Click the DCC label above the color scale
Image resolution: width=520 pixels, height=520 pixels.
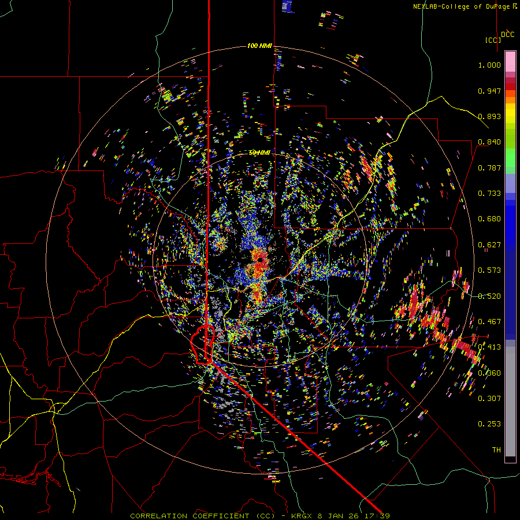click(x=507, y=35)
